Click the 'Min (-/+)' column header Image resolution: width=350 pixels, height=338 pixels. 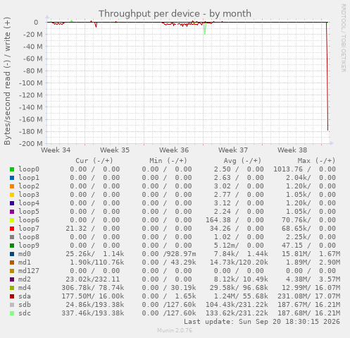(x=168, y=161)
